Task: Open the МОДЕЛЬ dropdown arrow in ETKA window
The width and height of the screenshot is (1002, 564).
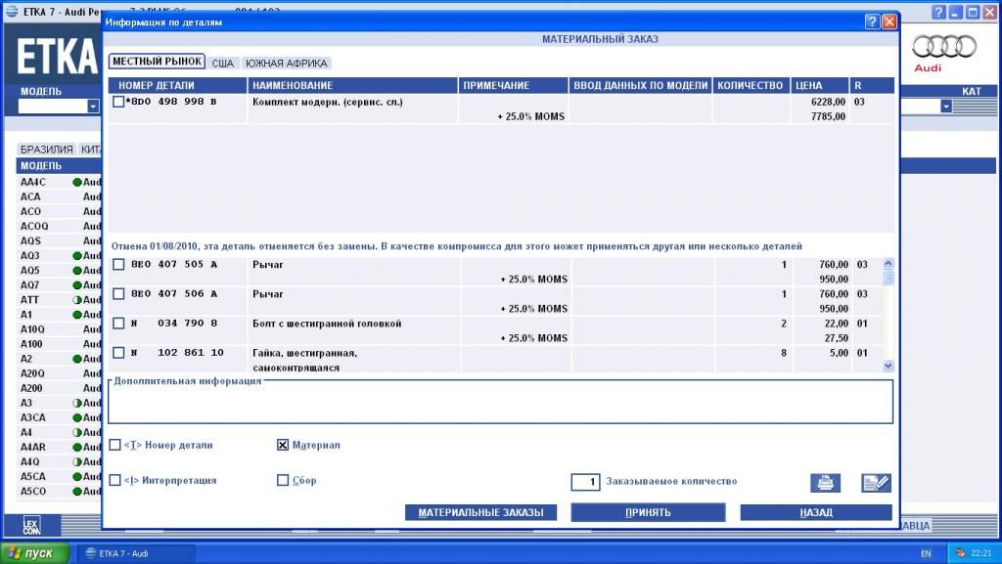Action: [93, 106]
